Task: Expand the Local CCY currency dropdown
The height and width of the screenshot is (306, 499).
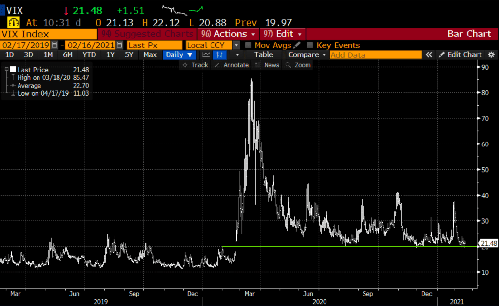Action: [x=237, y=45]
